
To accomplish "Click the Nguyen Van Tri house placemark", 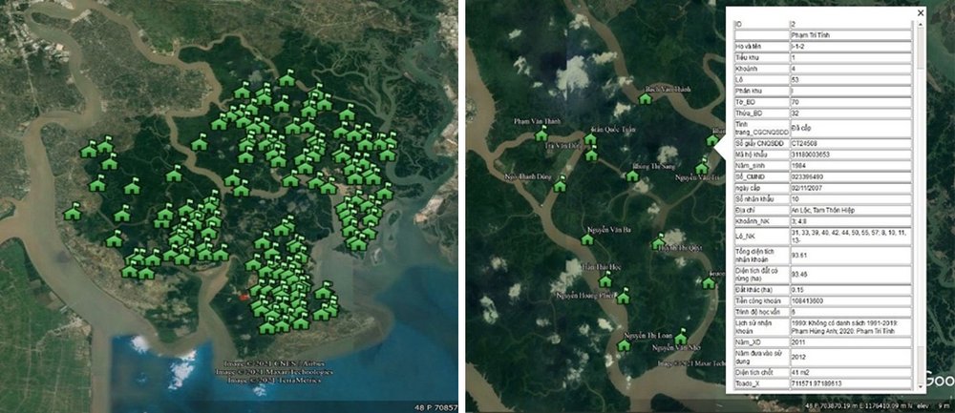I will [702, 166].
